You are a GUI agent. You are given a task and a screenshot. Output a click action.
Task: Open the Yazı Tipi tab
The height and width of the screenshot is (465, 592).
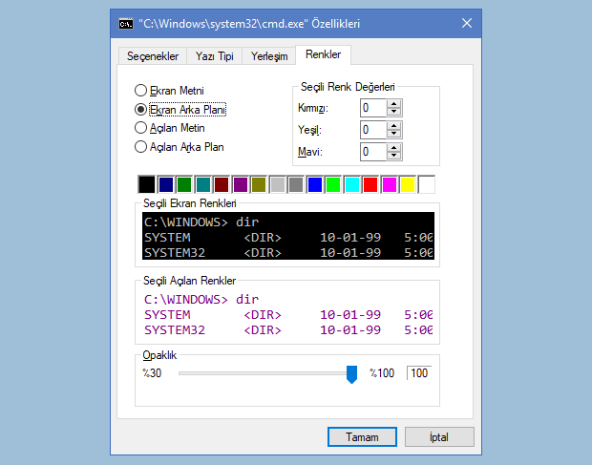[214, 56]
